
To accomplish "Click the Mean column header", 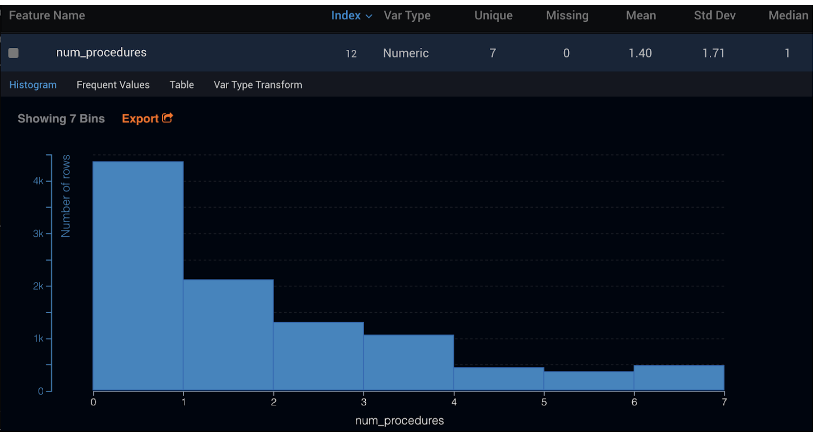I will pyautogui.click(x=640, y=16).
